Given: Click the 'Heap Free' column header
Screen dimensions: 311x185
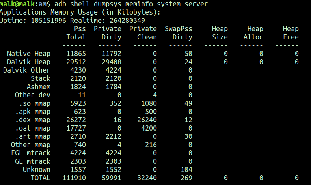Looking at the screenshot, I should pyautogui.click(x=291, y=33).
